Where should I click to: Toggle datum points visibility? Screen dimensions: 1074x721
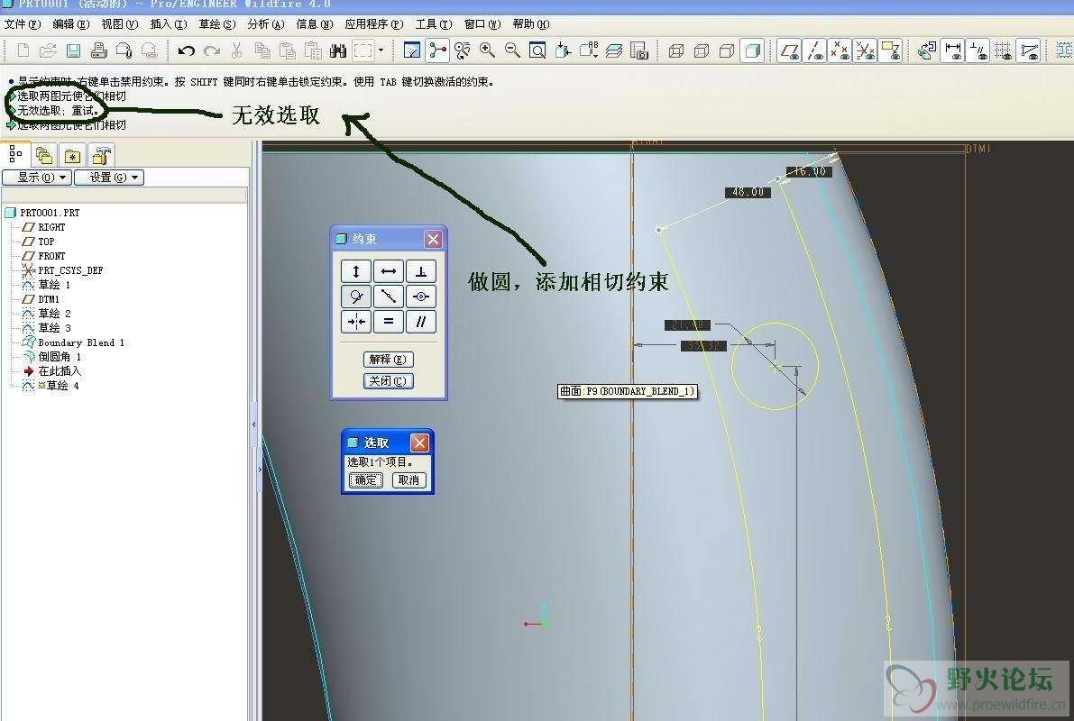tap(840, 50)
